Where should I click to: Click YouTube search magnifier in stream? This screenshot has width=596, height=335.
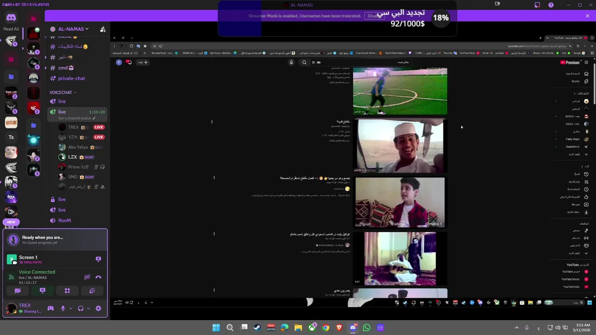point(304,62)
